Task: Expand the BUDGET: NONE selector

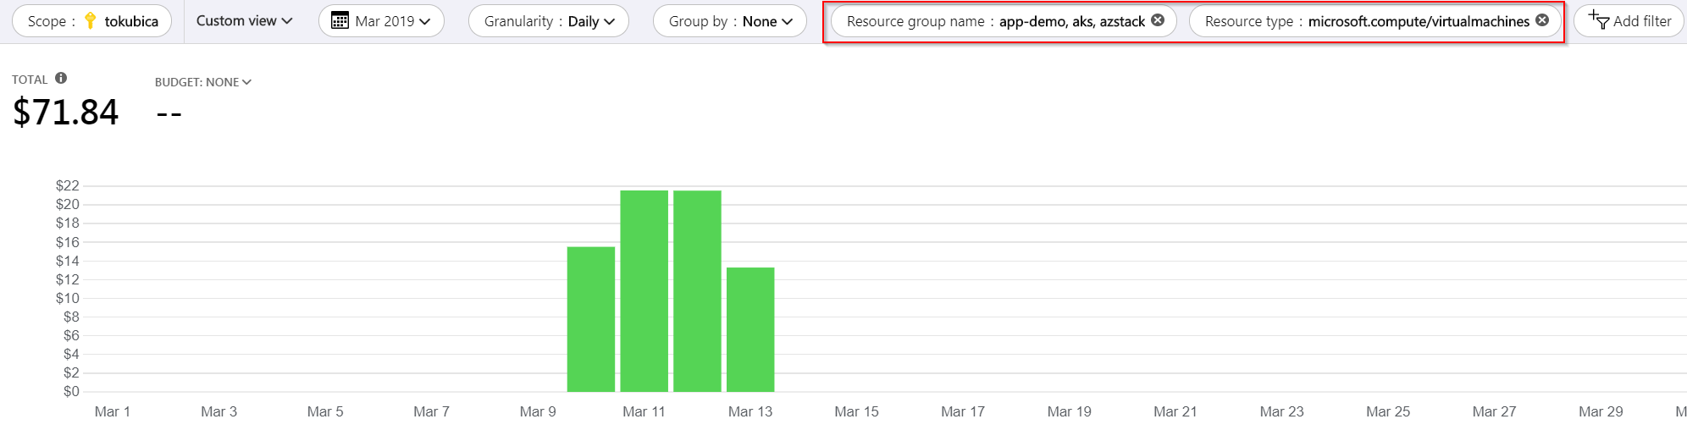Action: coord(203,82)
